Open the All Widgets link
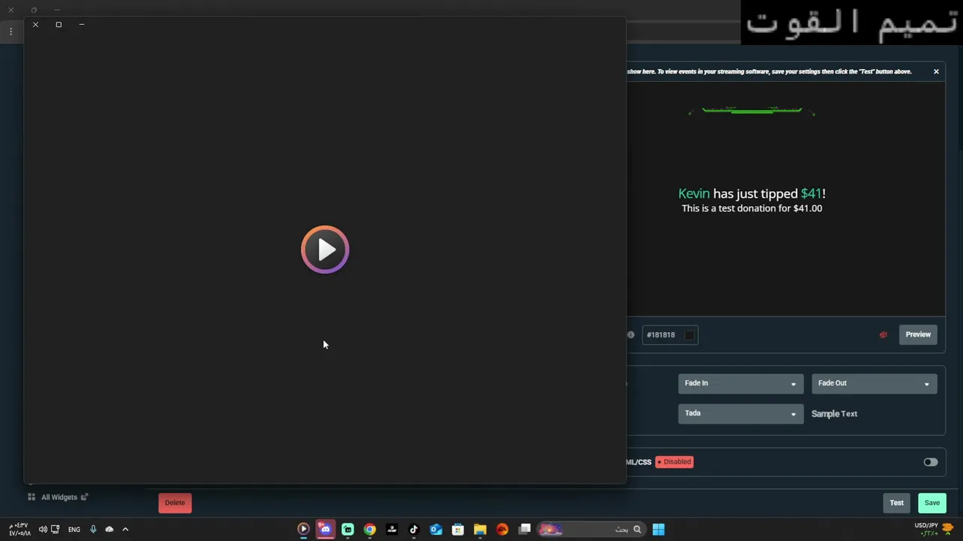The width and height of the screenshot is (963, 541). point(58,497)
